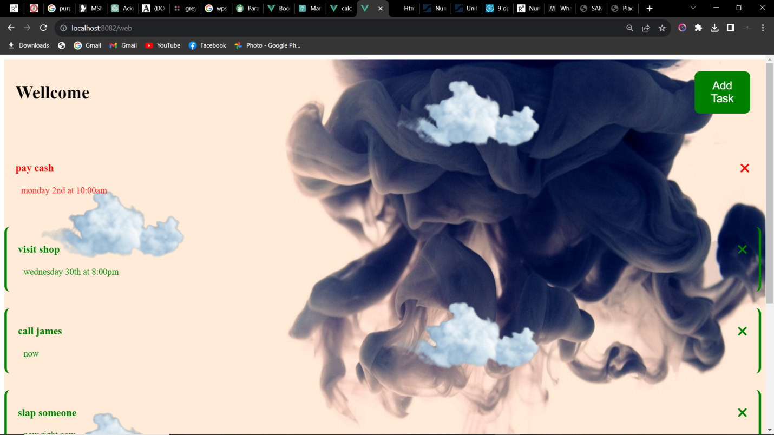Click the page vertical scrollbar thumb

[770, 184]
